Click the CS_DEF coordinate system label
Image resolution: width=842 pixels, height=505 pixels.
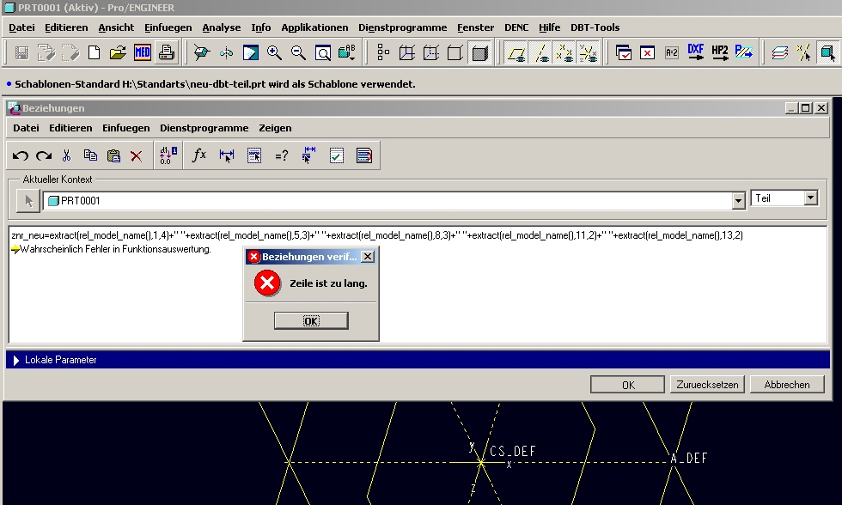point(513,452)
